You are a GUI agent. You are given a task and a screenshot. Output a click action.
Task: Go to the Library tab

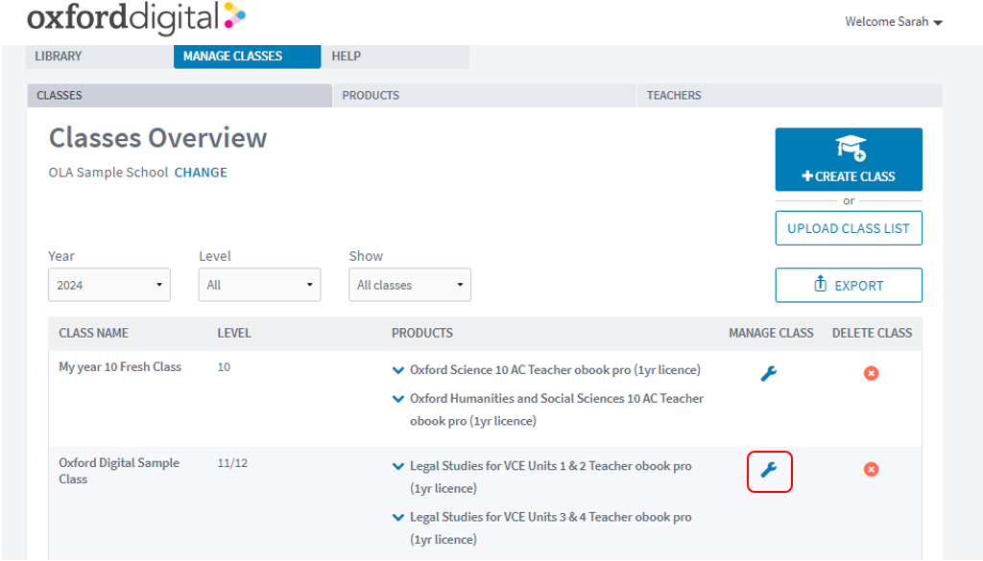coord(99,57)
